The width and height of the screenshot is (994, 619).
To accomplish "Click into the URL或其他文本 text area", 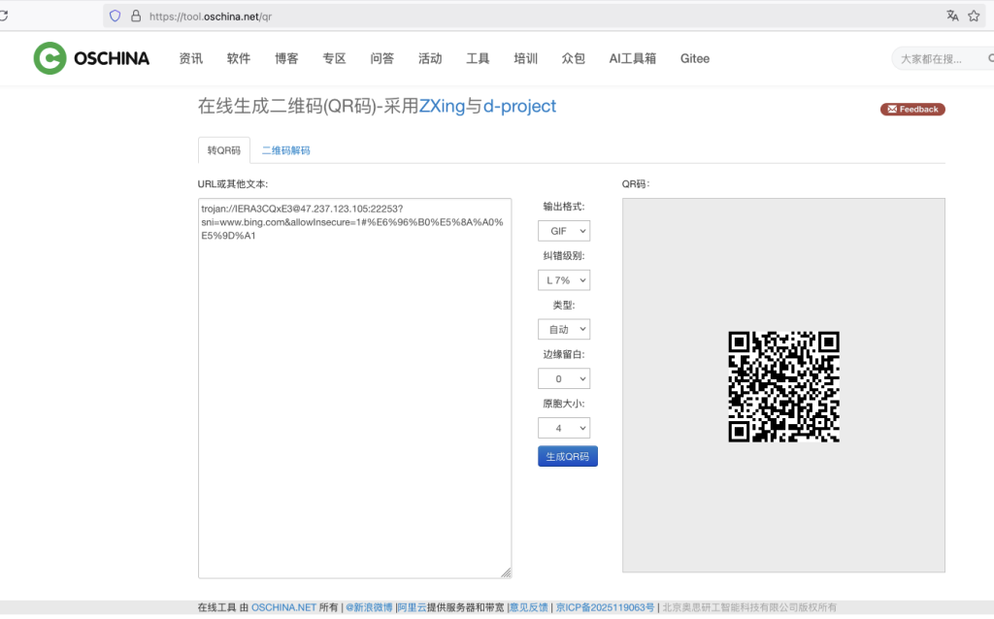I will pyautogui.click(x=354, y=388).
